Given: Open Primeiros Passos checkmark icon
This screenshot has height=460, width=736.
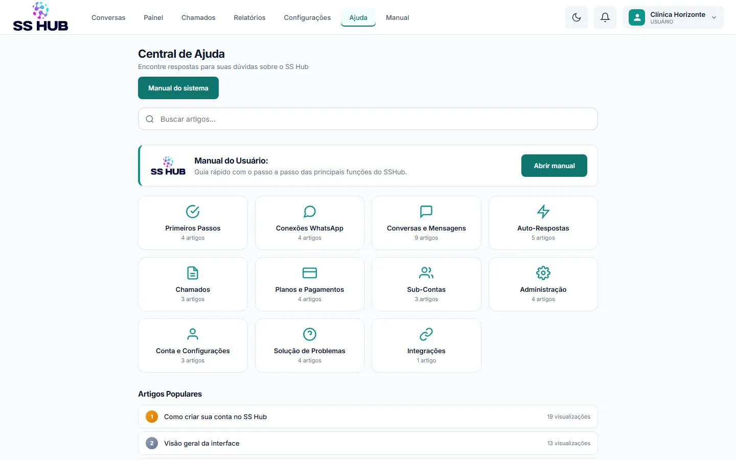Looking at the screenshot, I should (x=193, y=212).
